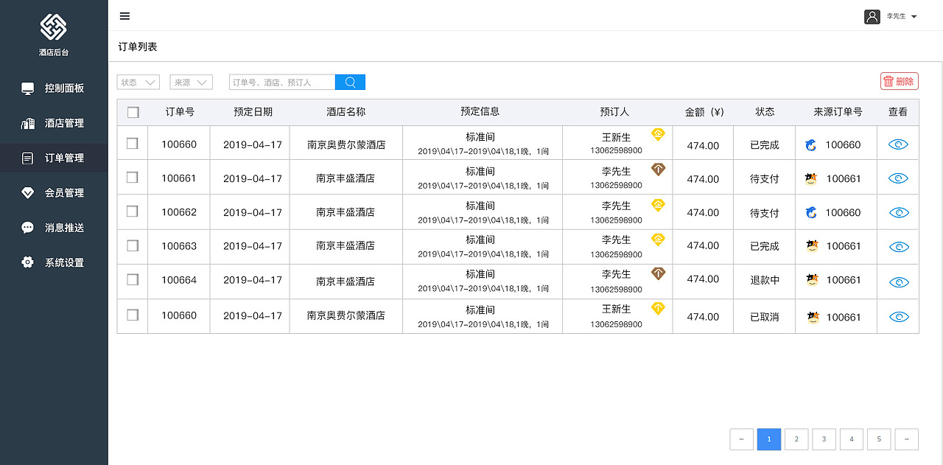Sort by the 预定日期 column header
943x465 pixels.
coord(249,112)
